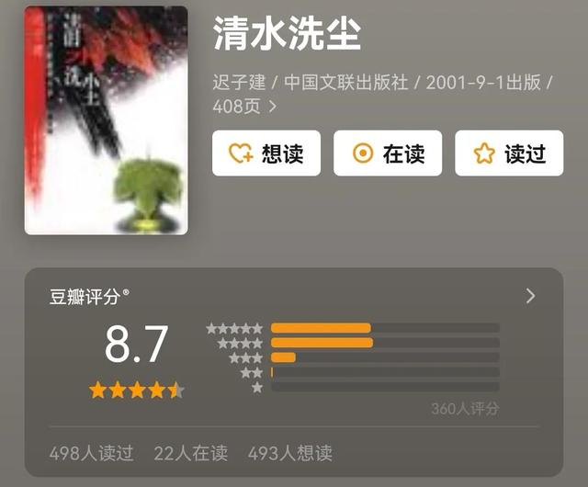Mark the book as 读过
The width and height of the screenshot is (588, 487).
[509, 153]
